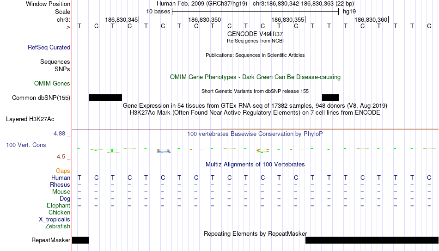This screenshot has width=439, height=251.
Task: Click the 'Zebrafish' species row label
Action: tap(58, 226)
